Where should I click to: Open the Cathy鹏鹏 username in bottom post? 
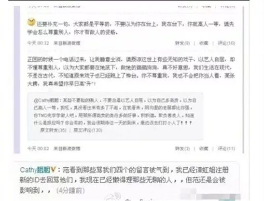[35, 170]
